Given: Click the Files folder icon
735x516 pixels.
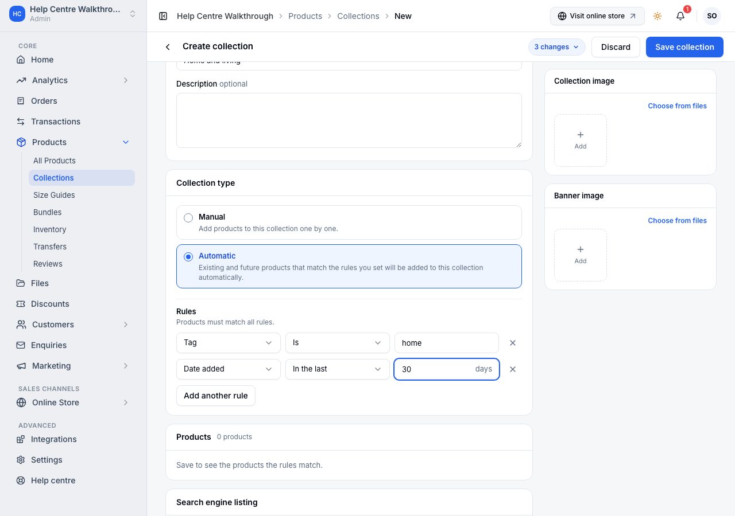Looking at the screenshot, I should [x=21, y=283].
